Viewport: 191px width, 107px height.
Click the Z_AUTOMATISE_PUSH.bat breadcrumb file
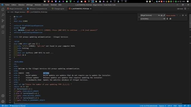point(37,12)
